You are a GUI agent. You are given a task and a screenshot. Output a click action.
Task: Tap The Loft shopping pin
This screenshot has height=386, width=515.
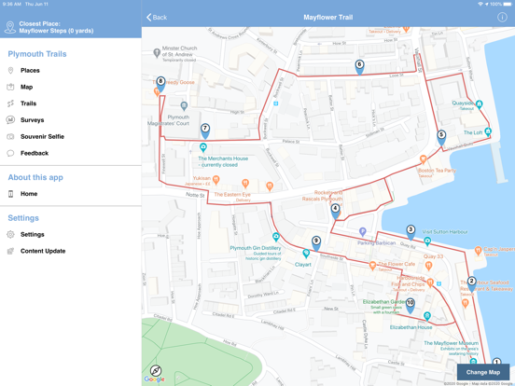click(488, 132)
